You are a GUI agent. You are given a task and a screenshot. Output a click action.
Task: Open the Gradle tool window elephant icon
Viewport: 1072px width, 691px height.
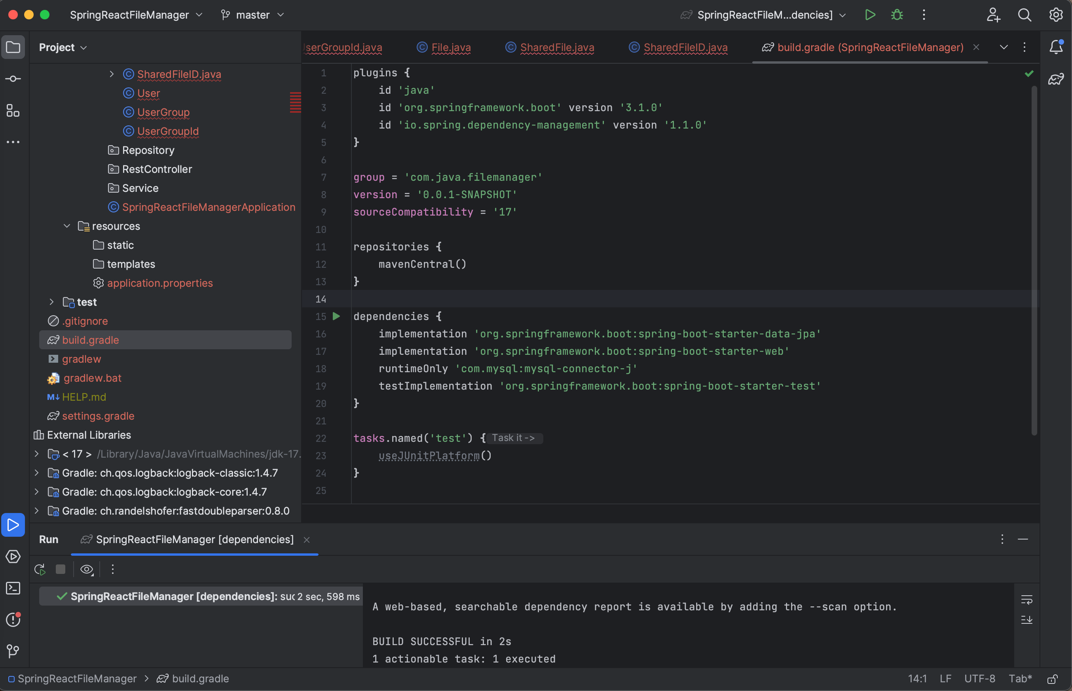(1056, 79)
